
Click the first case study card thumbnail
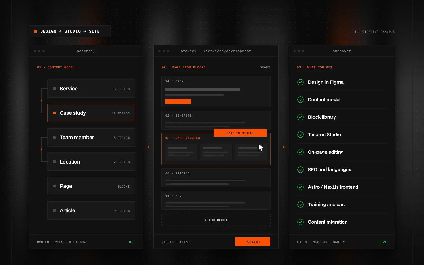click(181, 152)
